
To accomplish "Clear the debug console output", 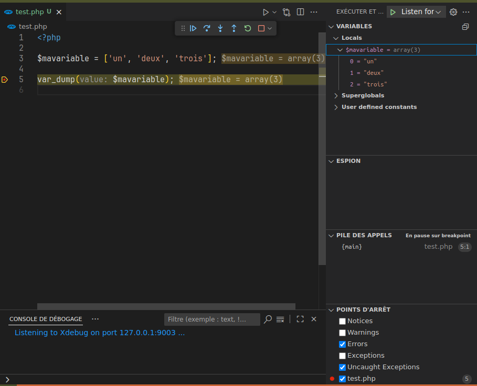I will (280, 319).
